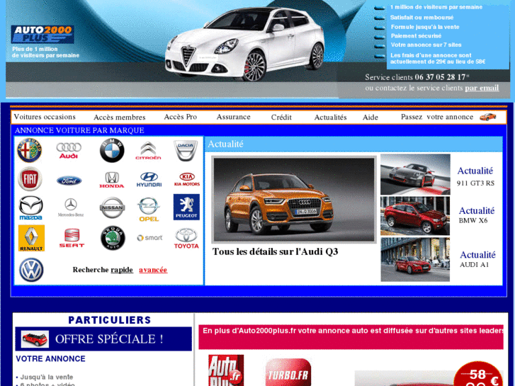Go to Accès membres
The height and width of the screenshot is (386, 515).
point(120,118)
